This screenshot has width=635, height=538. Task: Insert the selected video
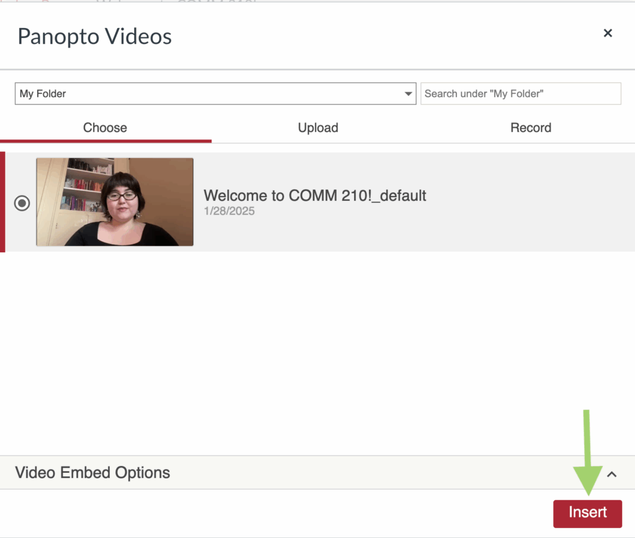[587, 514]
